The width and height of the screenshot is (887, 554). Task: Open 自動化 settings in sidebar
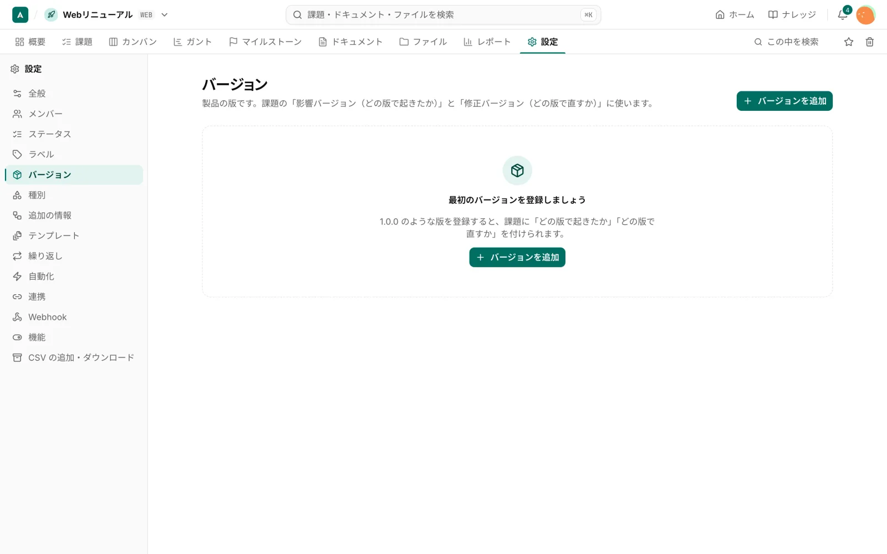coord(74,276)
